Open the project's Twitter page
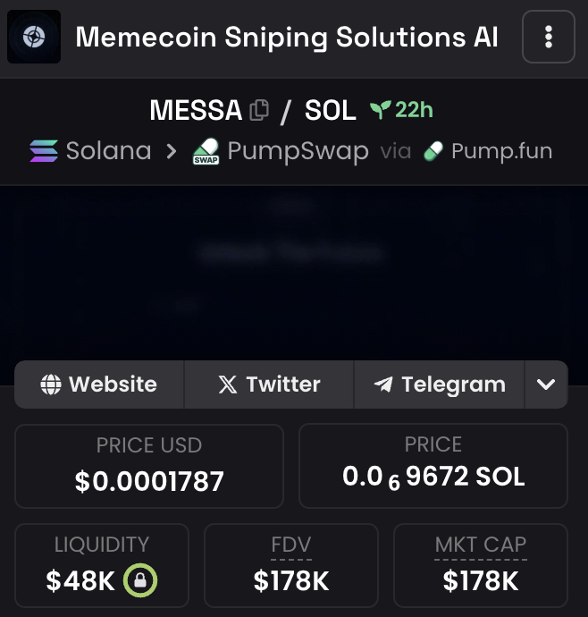This screenshot has height=617, width=588. 269,384
